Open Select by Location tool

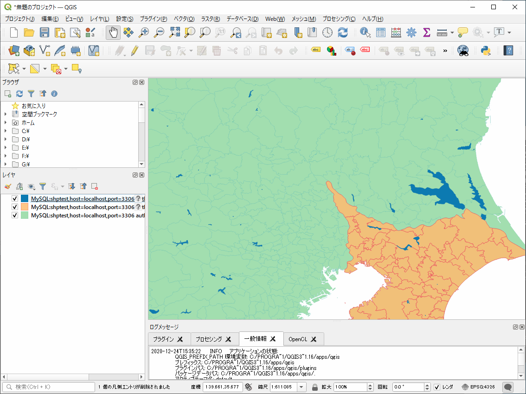coord(77,69)
